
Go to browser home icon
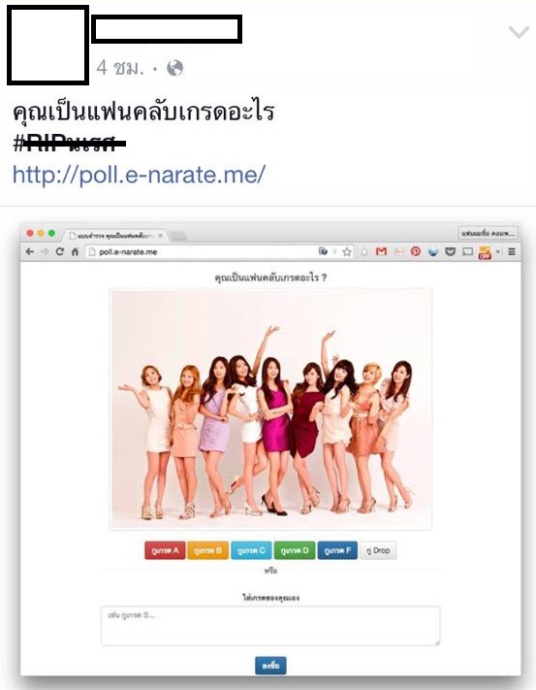(76, 251)
